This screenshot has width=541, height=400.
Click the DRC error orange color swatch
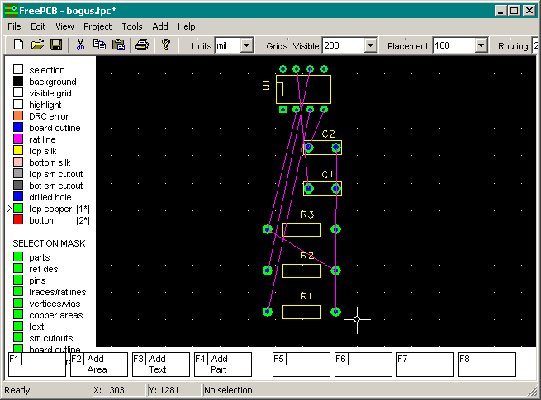(18, 115)
